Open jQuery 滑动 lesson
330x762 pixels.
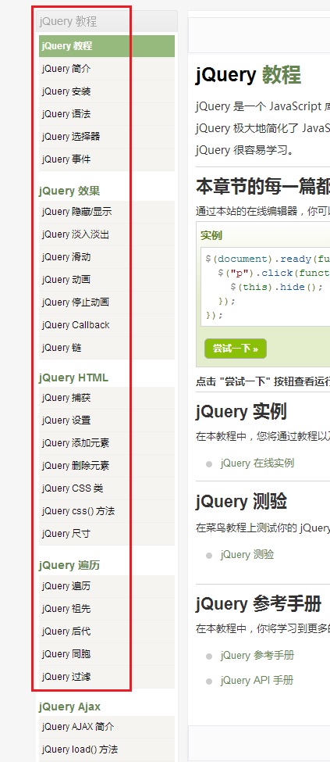point(107,257)
